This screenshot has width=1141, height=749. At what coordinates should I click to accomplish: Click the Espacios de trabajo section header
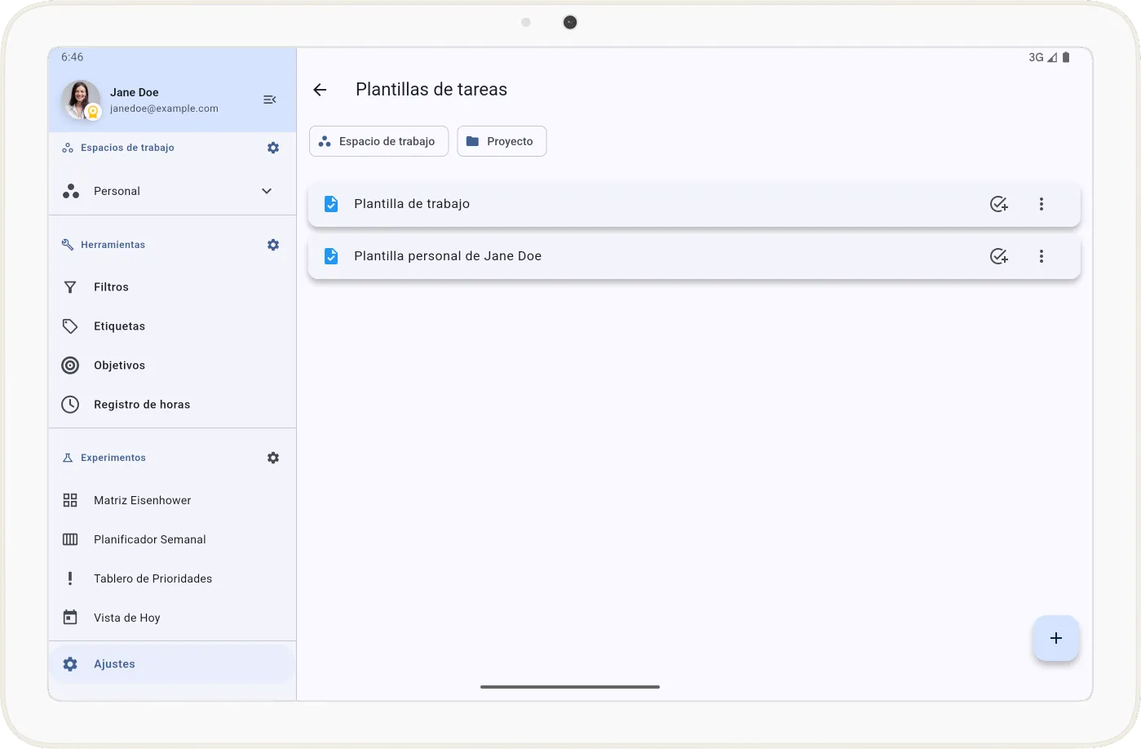(127, 148)
